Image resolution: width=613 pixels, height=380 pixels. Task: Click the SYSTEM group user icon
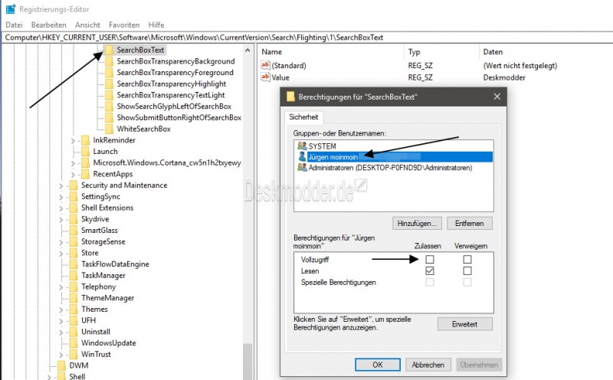pos(302,146)
